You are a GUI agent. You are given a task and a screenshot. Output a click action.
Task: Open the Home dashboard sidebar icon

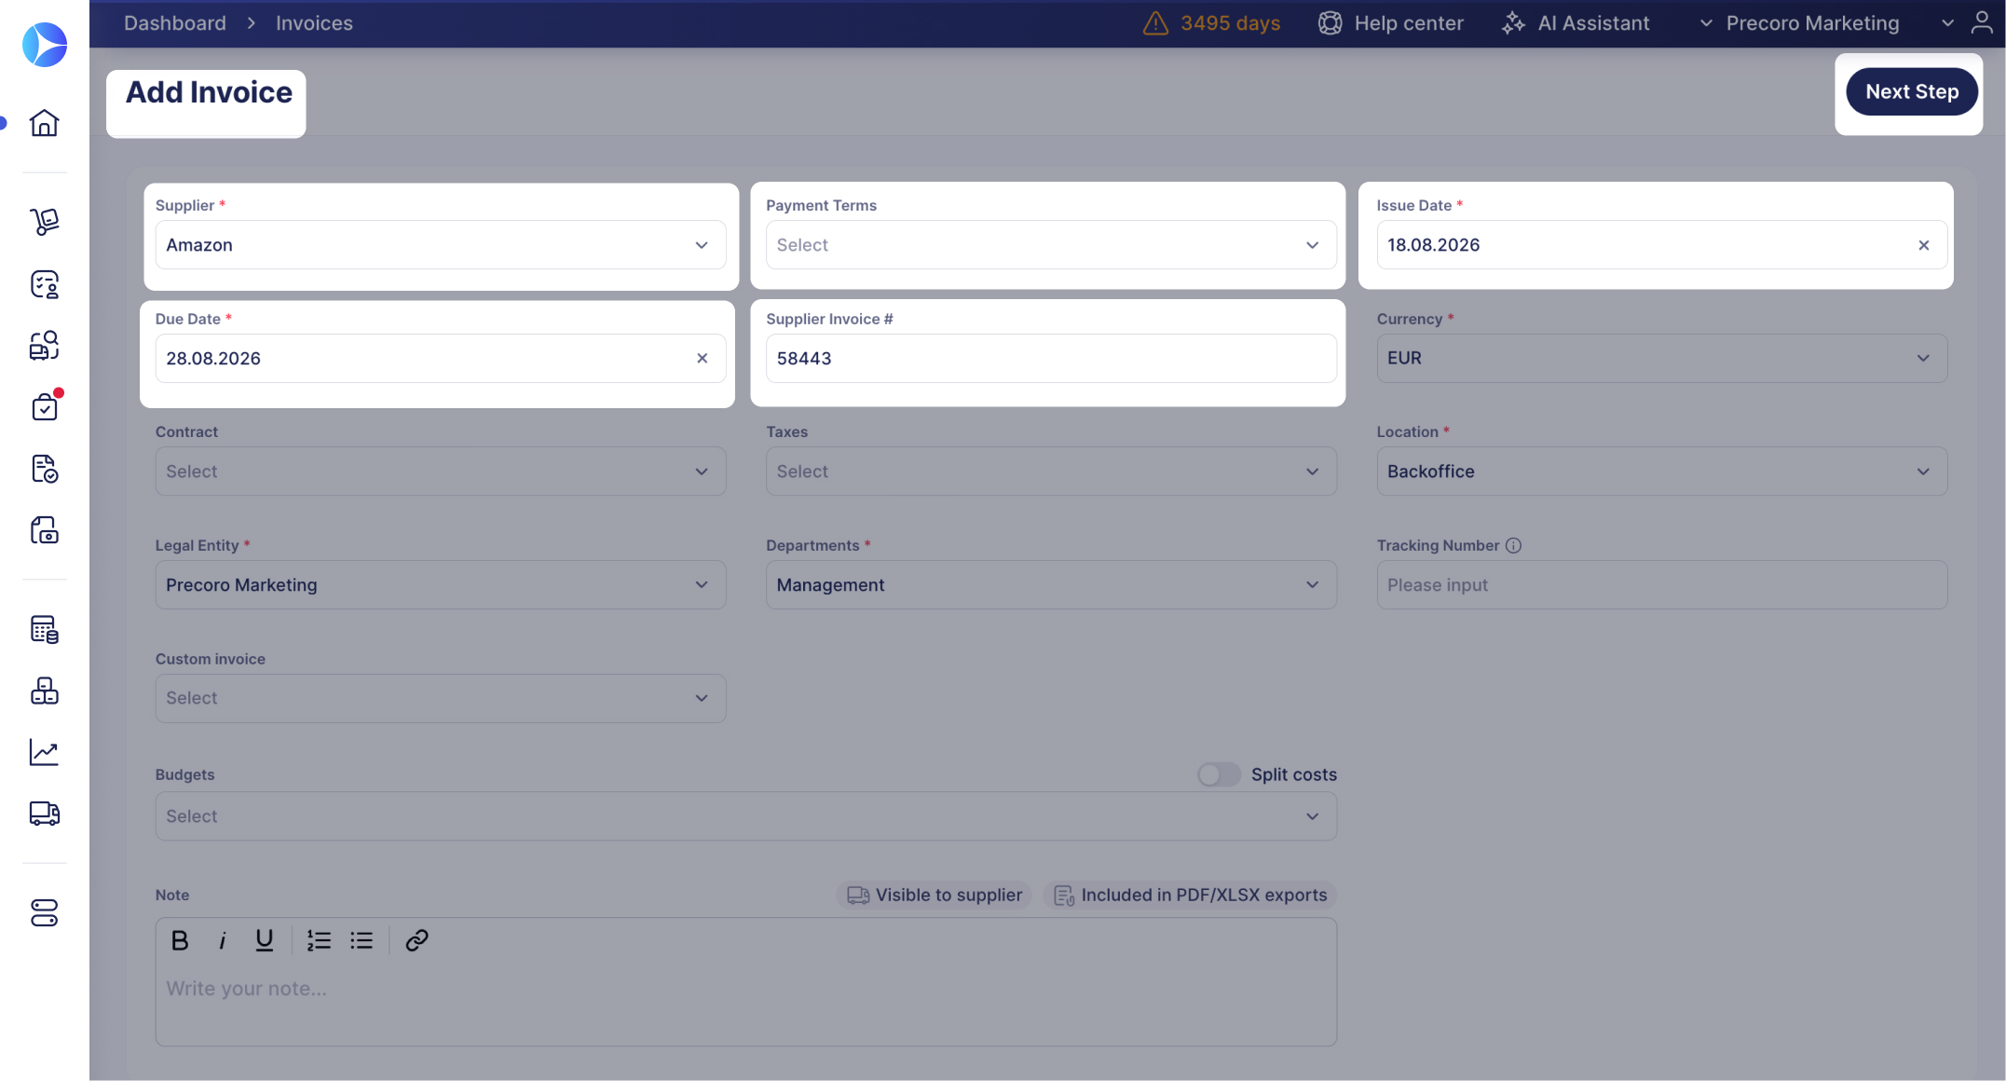point(44,123)
